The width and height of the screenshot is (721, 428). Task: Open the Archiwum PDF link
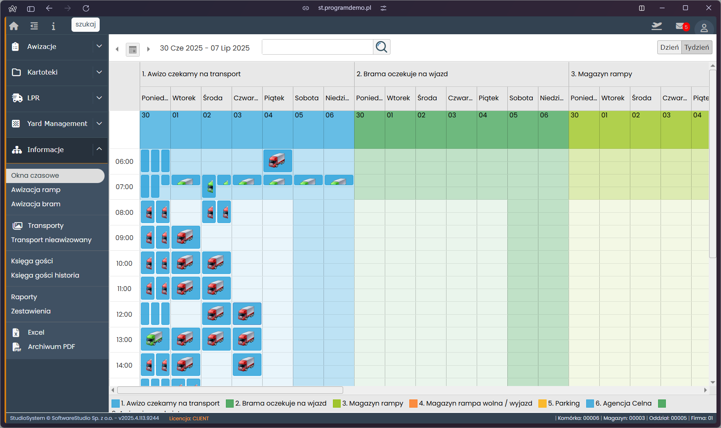coord(51,346)
